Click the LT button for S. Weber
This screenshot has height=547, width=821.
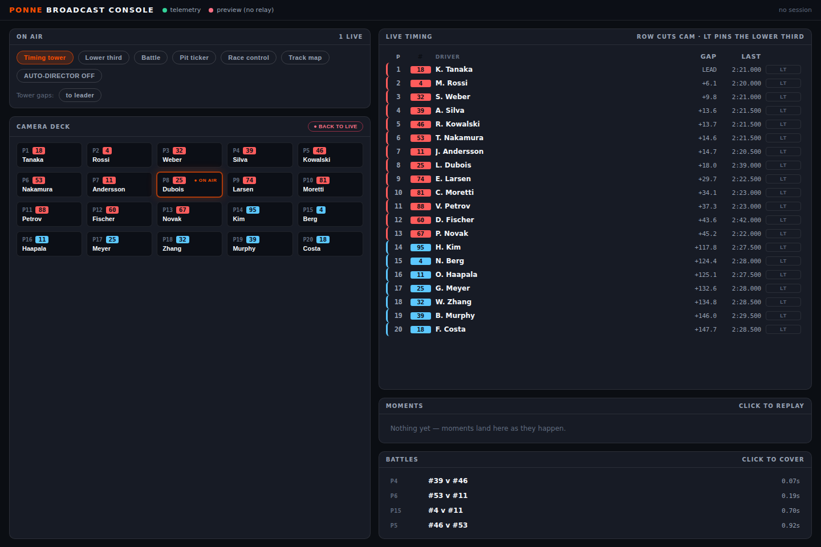783,97
